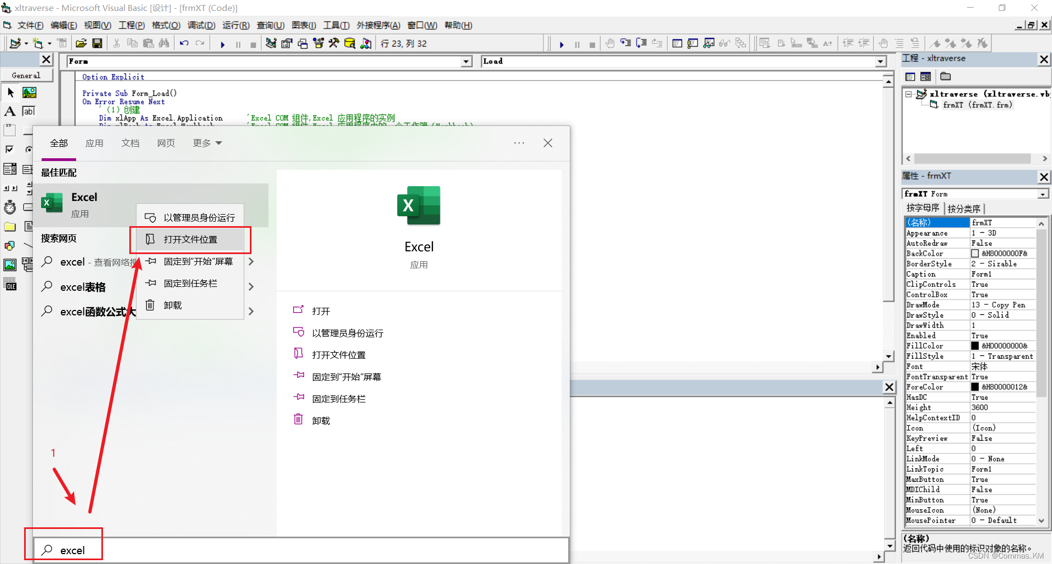The width and height of the screenshot is (1052, 564).
Task: Open the Toolbox (hammer and wrench) icon
Action: pyautogui.click(x=334, y=43)
